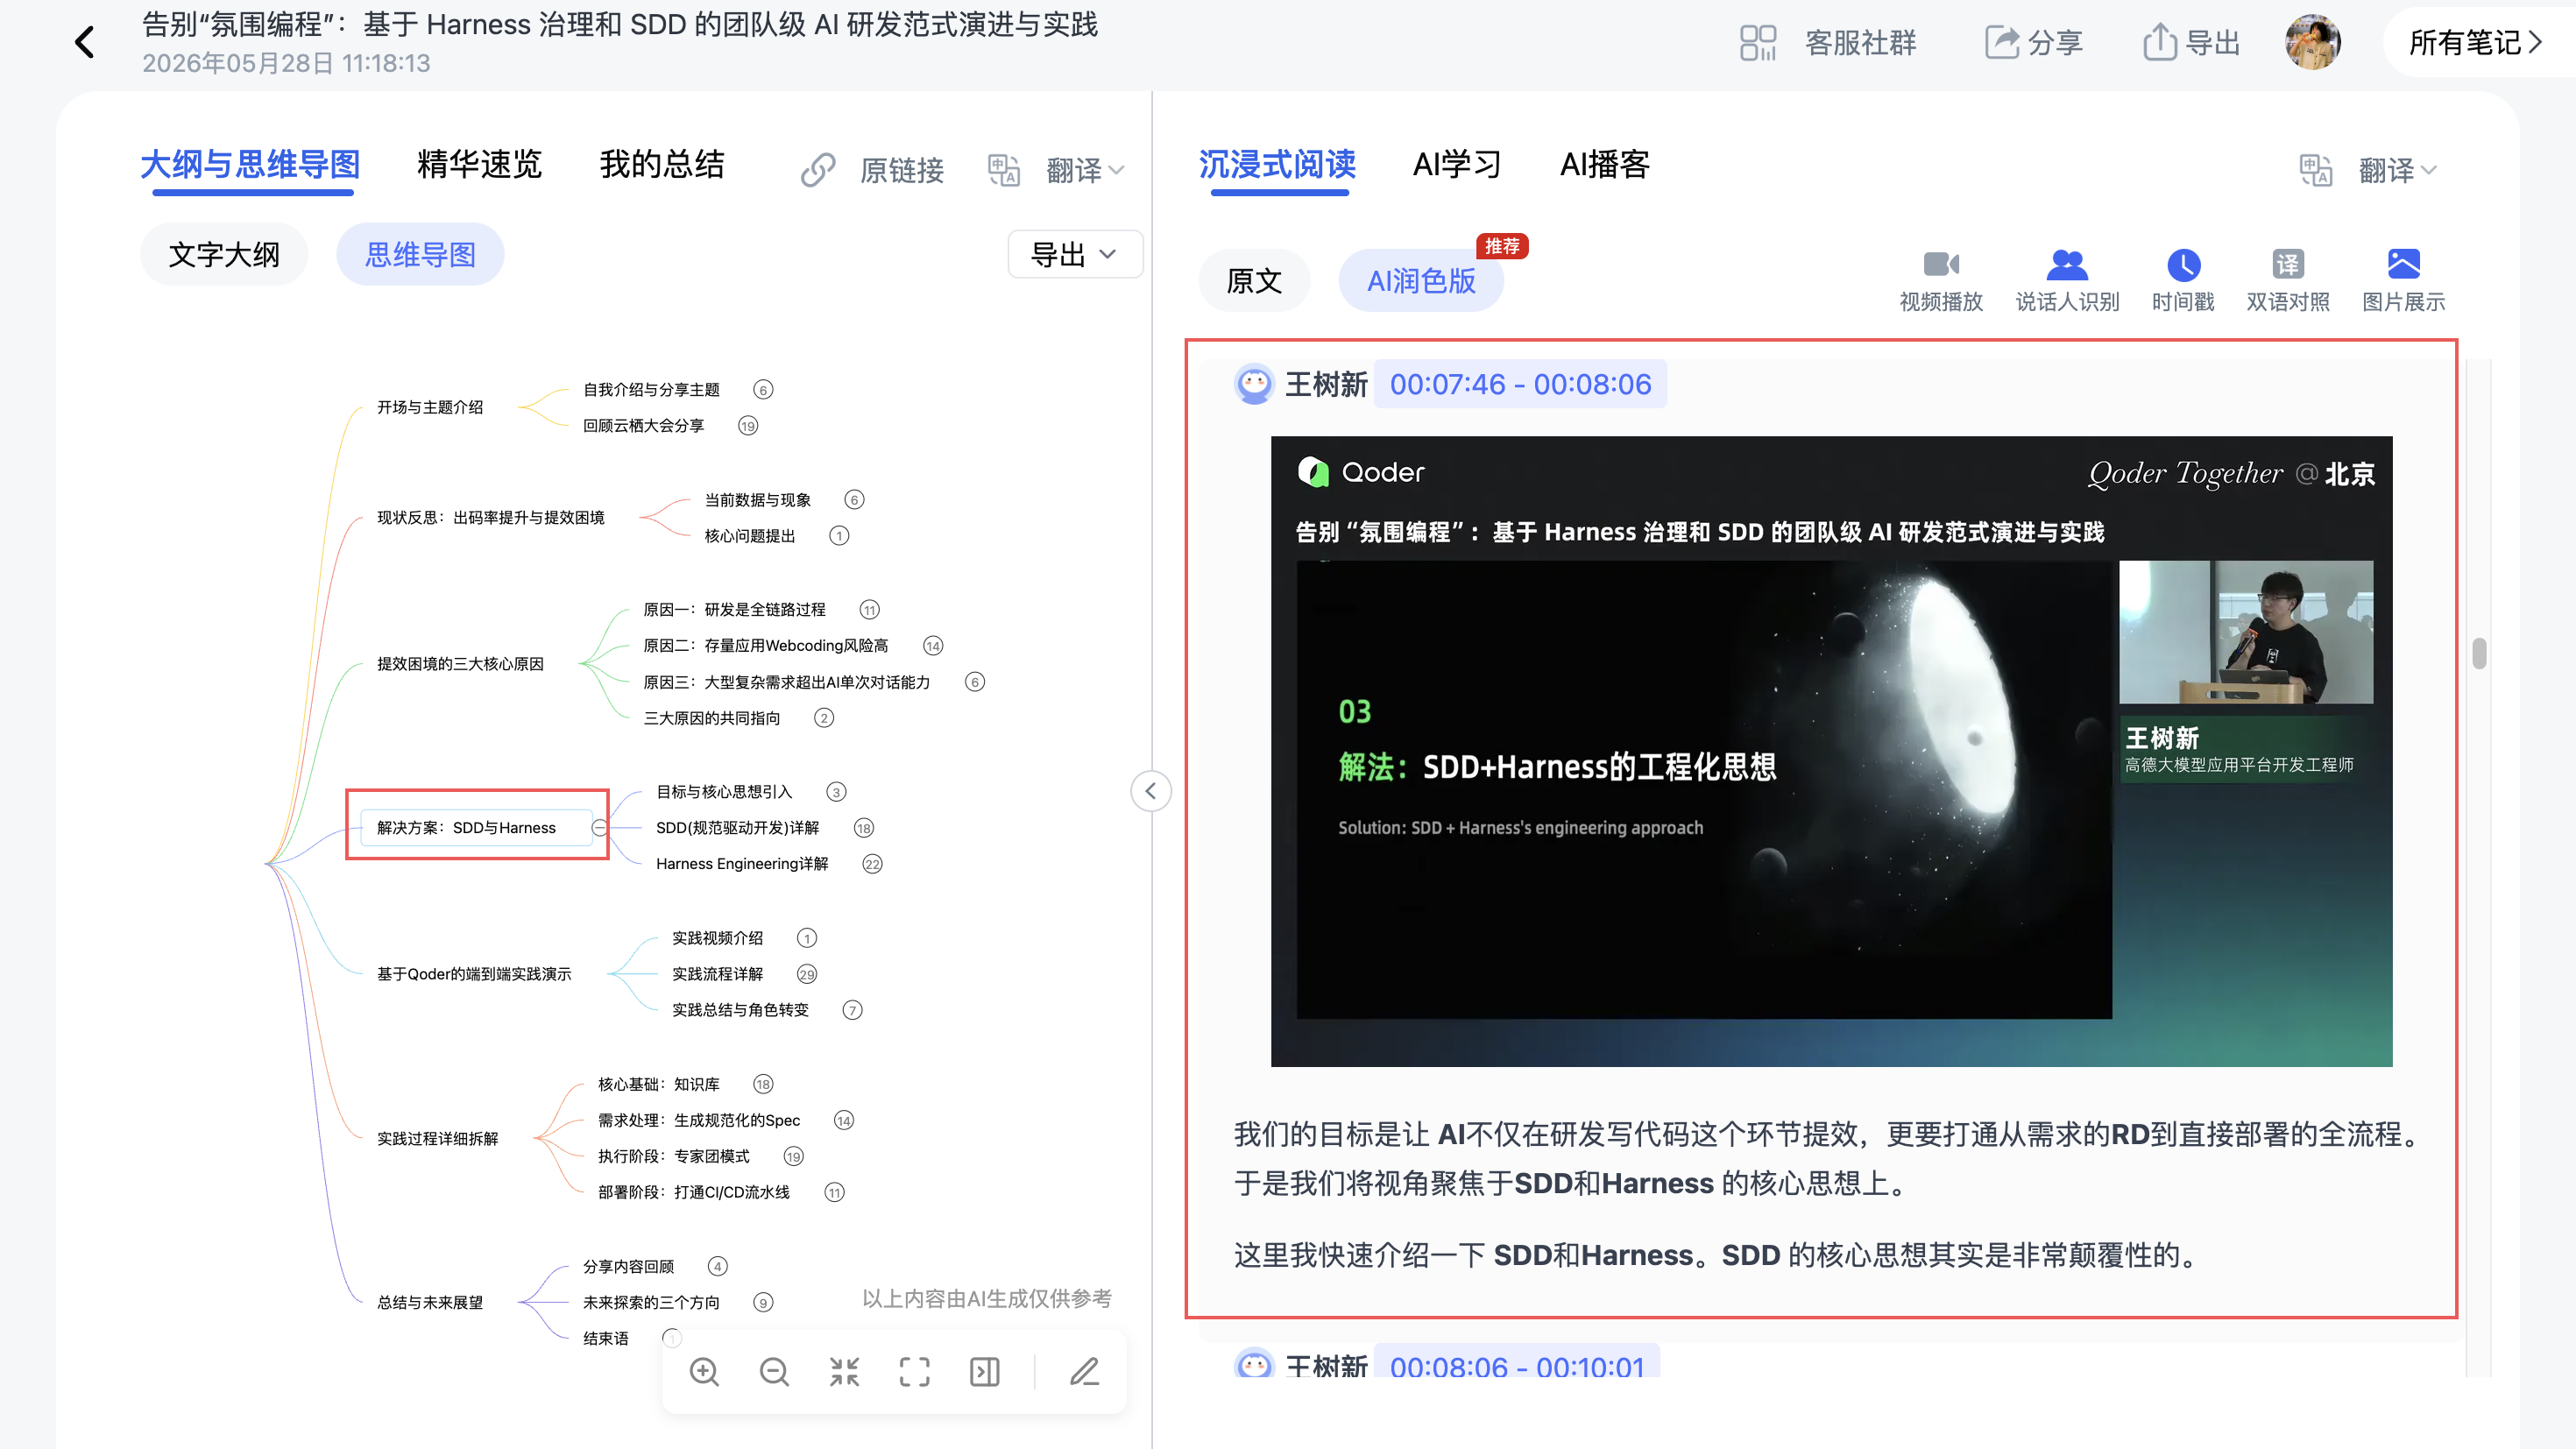The image size is (2576, 1449).
Task: Select 开场与主题介绍 node
Action: (x=430, y=407)
